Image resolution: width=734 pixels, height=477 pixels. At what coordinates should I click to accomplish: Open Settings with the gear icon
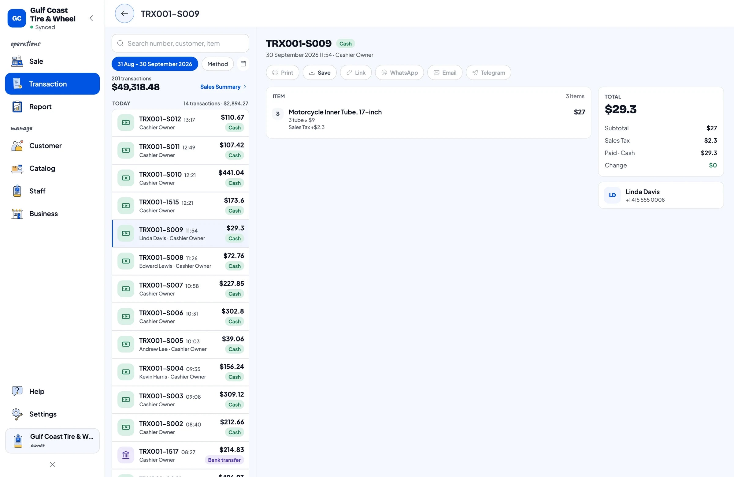(x=52, y=414)
